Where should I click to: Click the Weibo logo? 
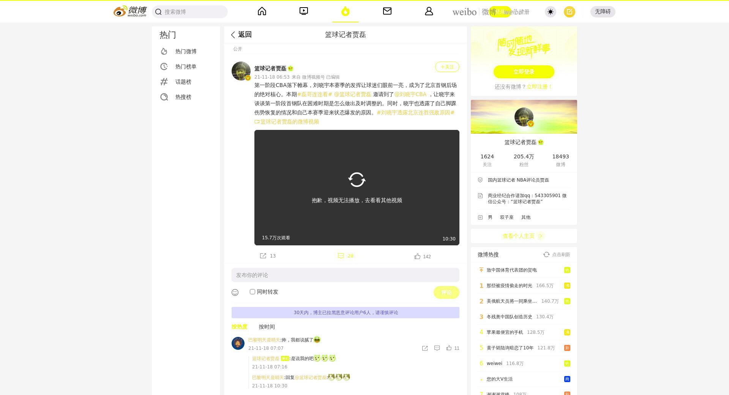coord(130,11)
